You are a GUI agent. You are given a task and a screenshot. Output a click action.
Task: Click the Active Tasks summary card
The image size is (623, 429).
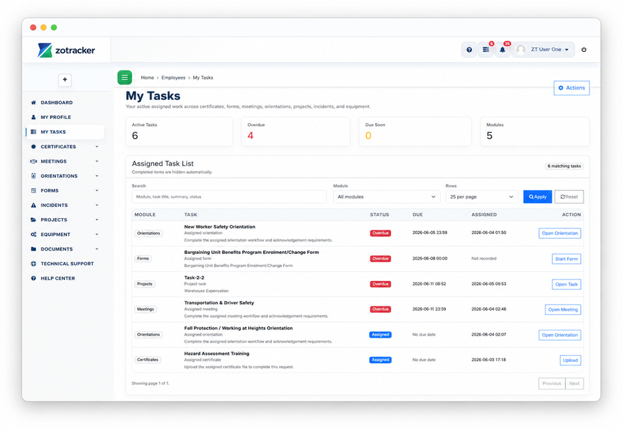coord(179,131)
